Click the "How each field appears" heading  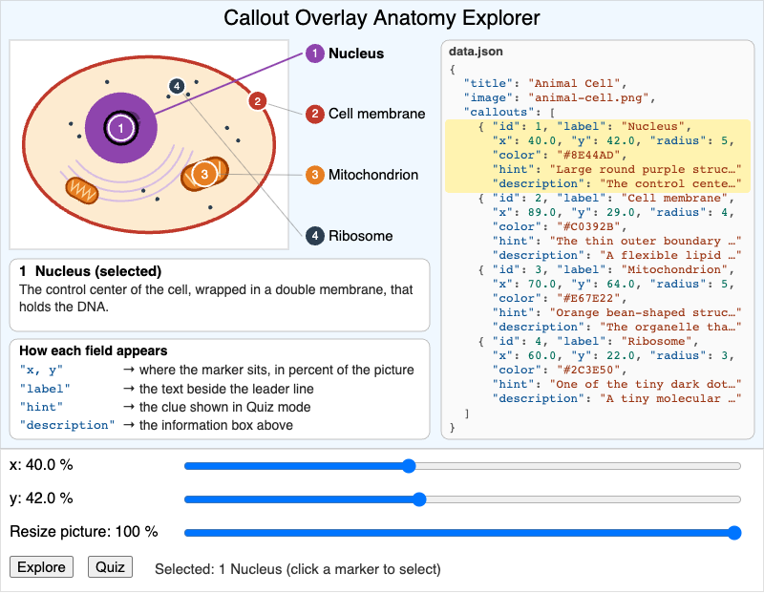(93, 350)
